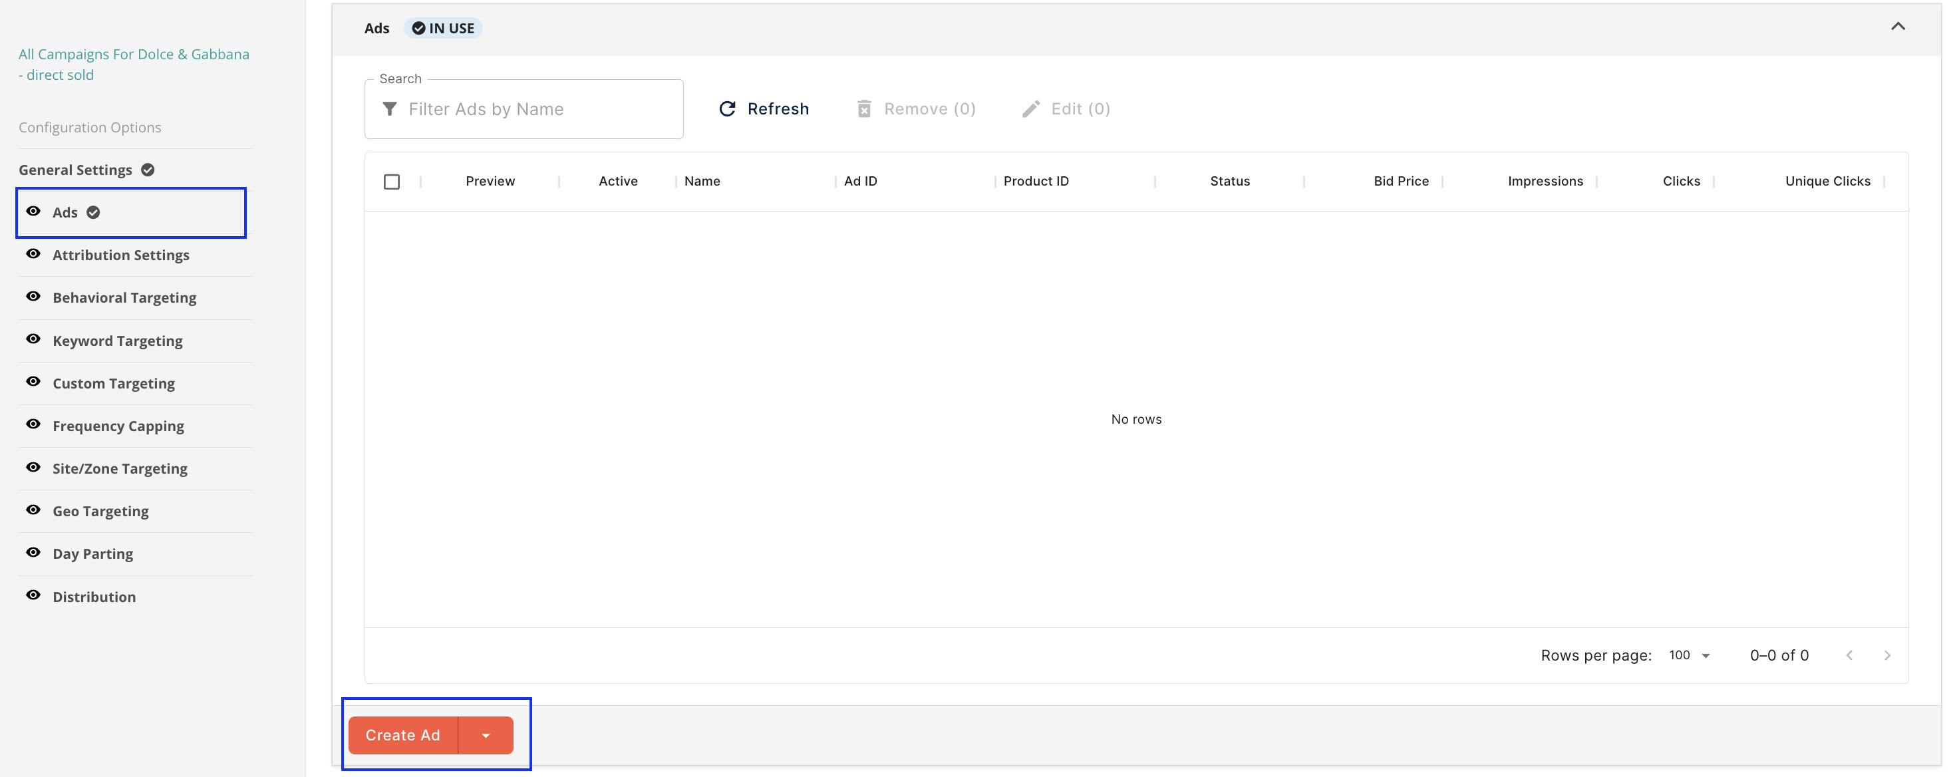Open Keyword Targeting in sidebar
This screenshot has height=777, width=1957.
[117, 341]
